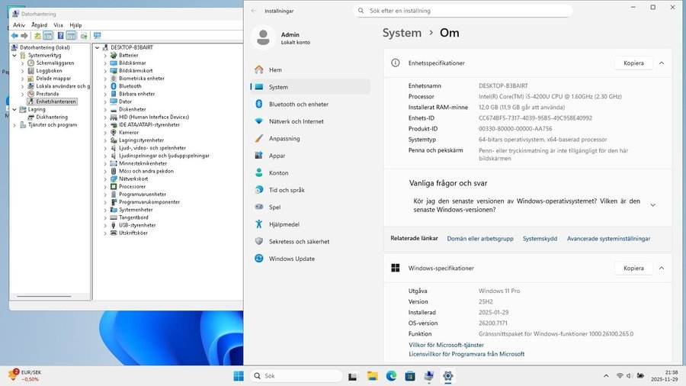
Task: Click the back arrow in Datorhantering toolbar
Action: [14, 36]
